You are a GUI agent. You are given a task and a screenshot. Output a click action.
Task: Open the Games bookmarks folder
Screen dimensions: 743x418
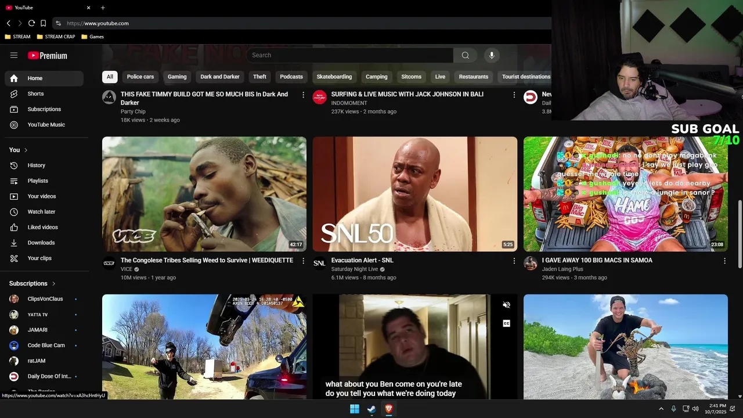pyautogui.click(x=93, y=37)
